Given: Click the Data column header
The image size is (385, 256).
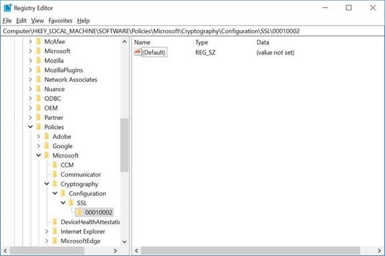Looking at the screenshot, I should coord(262,42).
